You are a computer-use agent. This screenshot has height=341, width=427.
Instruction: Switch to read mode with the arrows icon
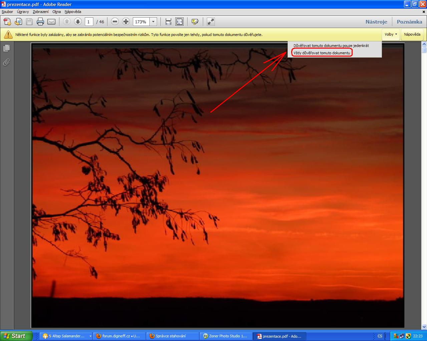click(211, 22)
